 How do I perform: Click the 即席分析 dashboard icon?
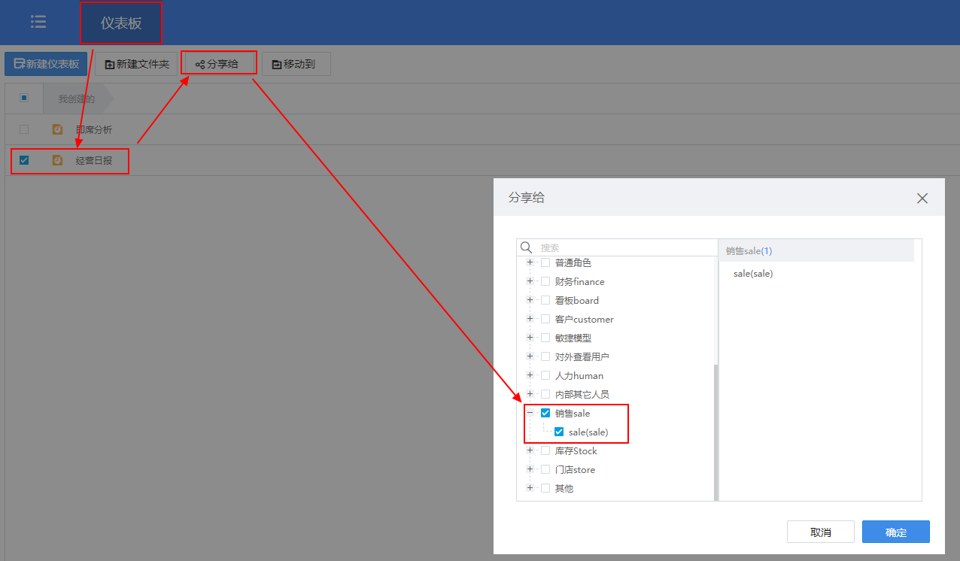(58, 129)
